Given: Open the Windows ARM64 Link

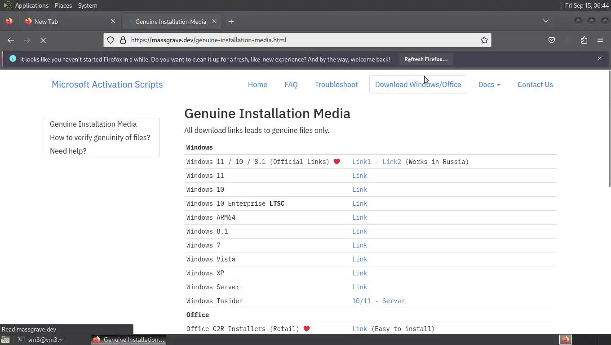Looking at the screenshot, I should [359, 217].
